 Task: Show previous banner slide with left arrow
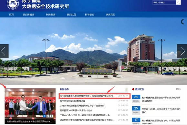(4, 51)
